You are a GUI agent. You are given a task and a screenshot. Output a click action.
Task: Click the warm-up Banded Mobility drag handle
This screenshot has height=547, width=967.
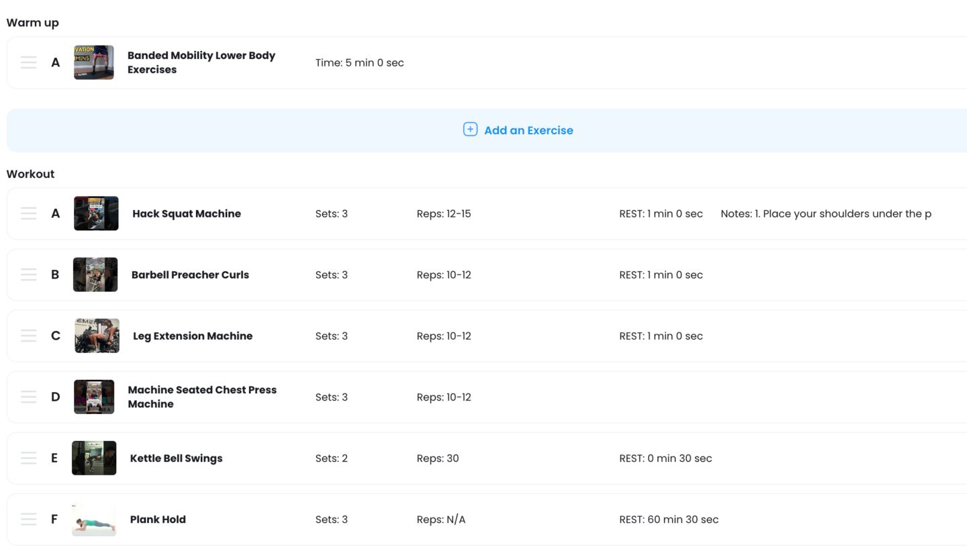28,62
